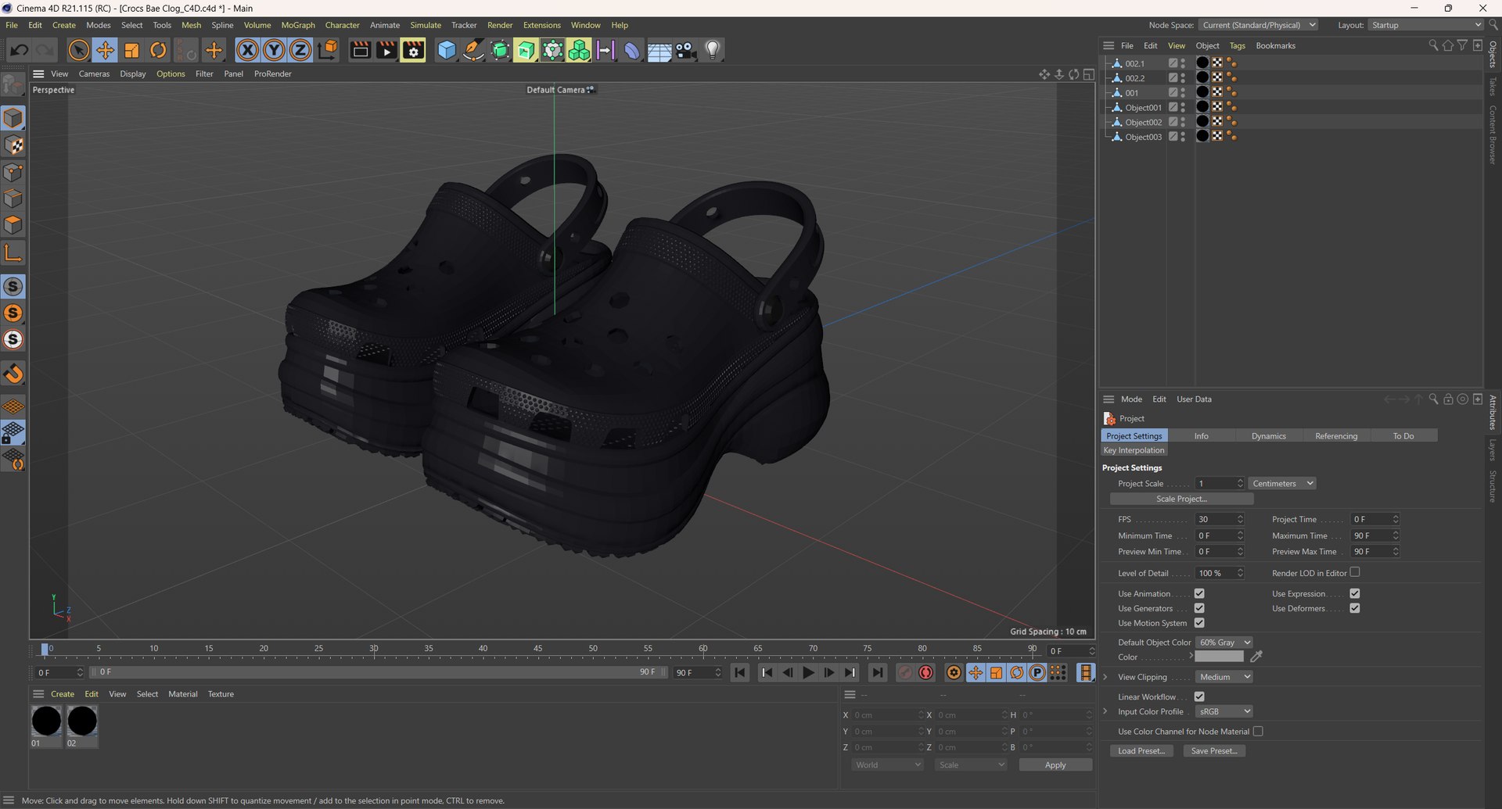Click Render View clapperboard icon
Screen dimensions: 1502x809
tap(360, 51)
